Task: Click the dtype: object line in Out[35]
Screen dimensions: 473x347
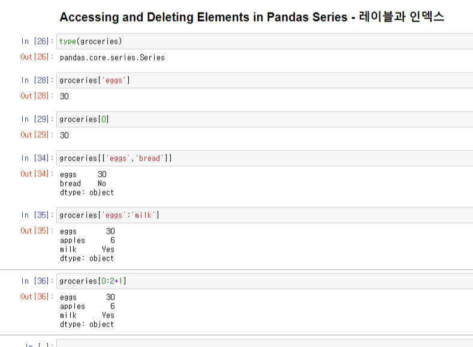Action: [x=87, y=258]
